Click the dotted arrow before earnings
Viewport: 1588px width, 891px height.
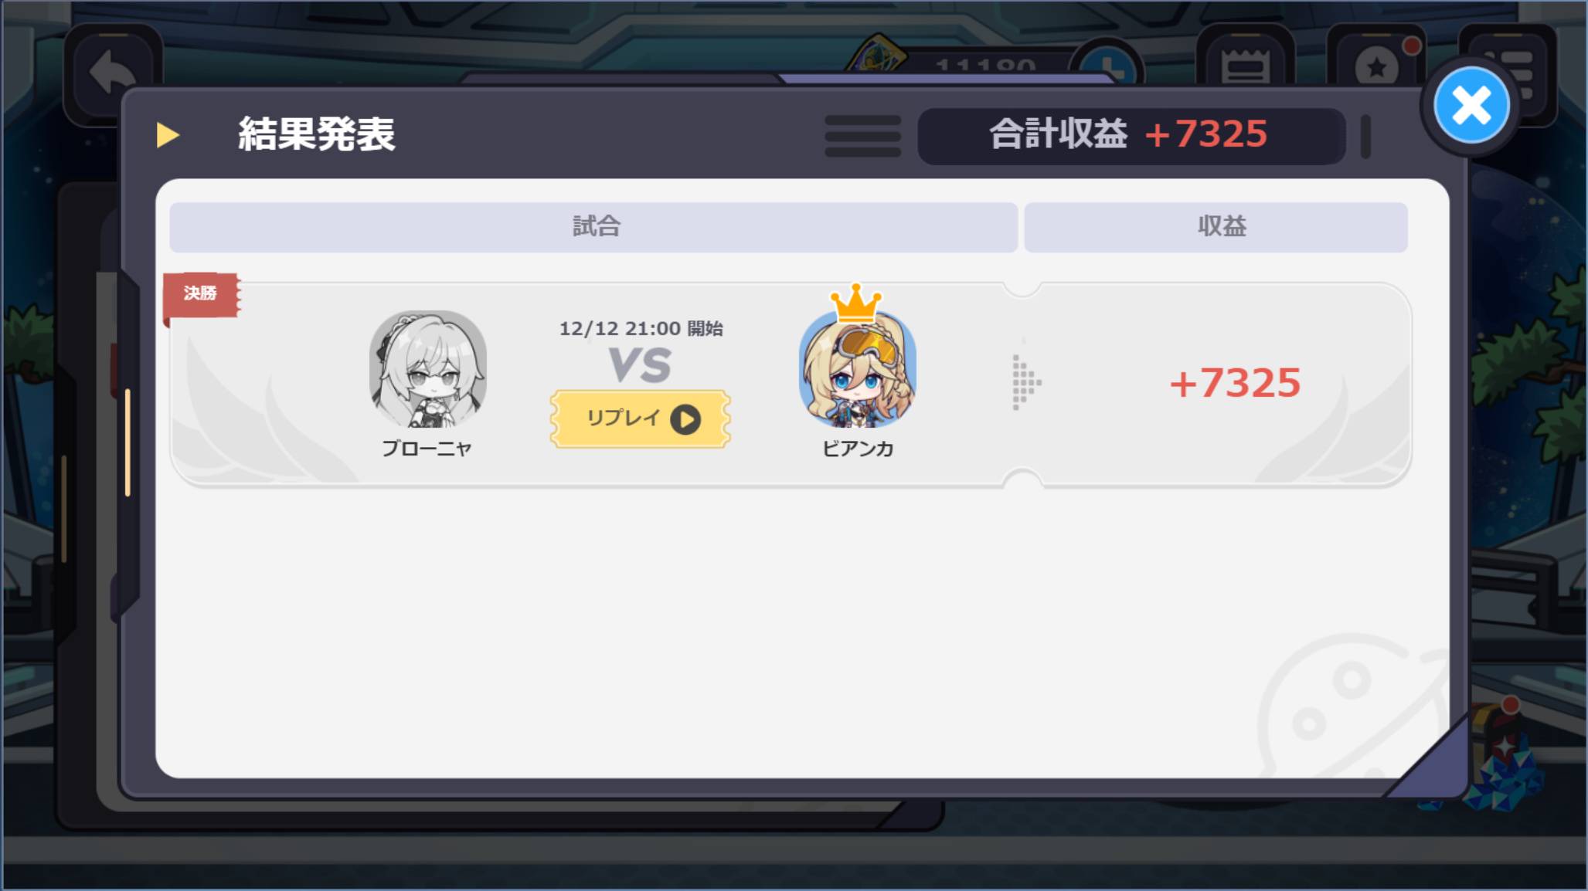(x=1026, y=382)
